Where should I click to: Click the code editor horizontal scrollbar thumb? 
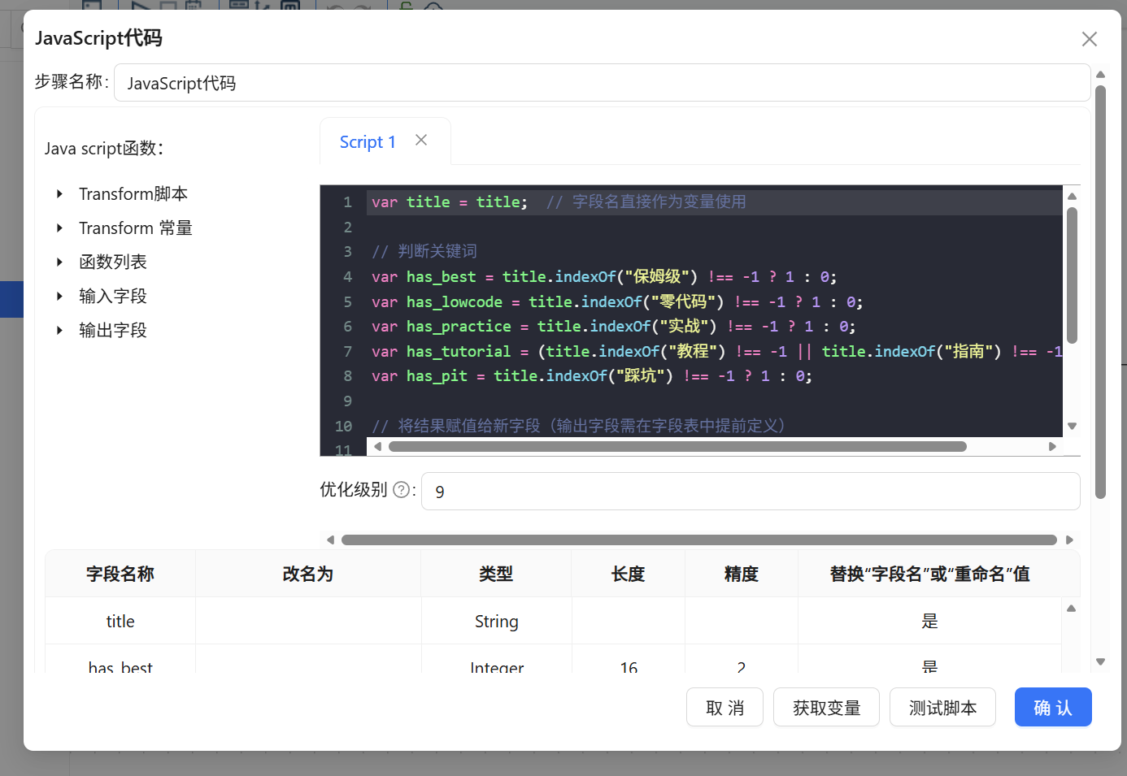click(x=677, y=446)
